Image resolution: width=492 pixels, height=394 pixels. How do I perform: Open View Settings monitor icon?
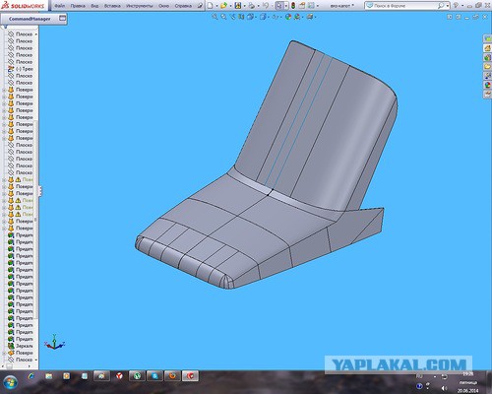[309, 17]
